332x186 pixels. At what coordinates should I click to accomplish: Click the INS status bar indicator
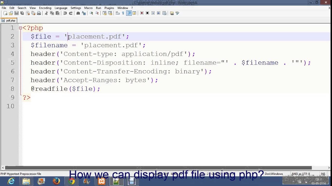323,174
